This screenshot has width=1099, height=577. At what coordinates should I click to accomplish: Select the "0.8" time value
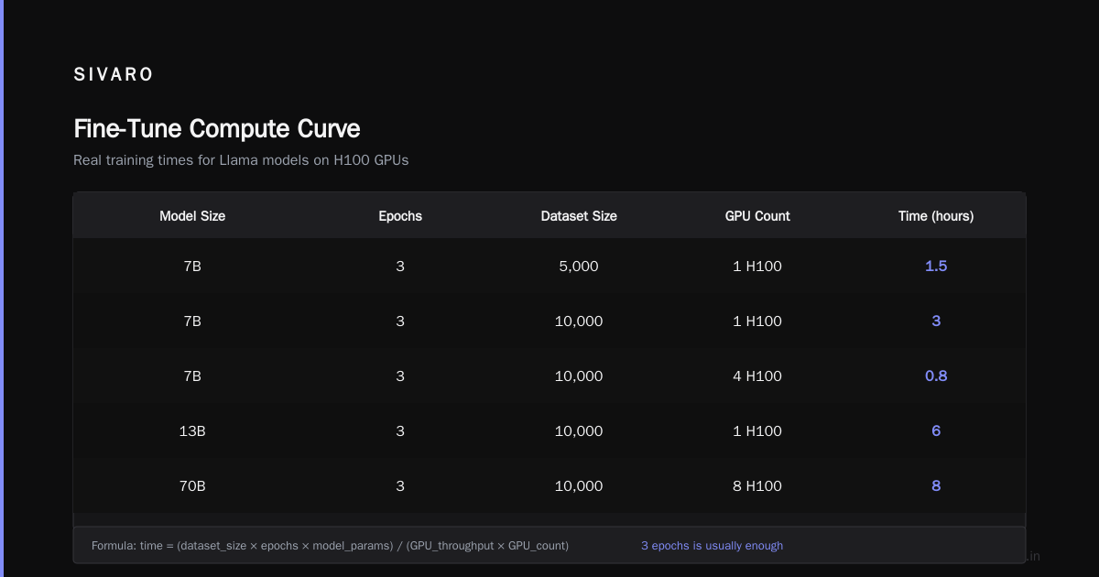tap(936, 376)
